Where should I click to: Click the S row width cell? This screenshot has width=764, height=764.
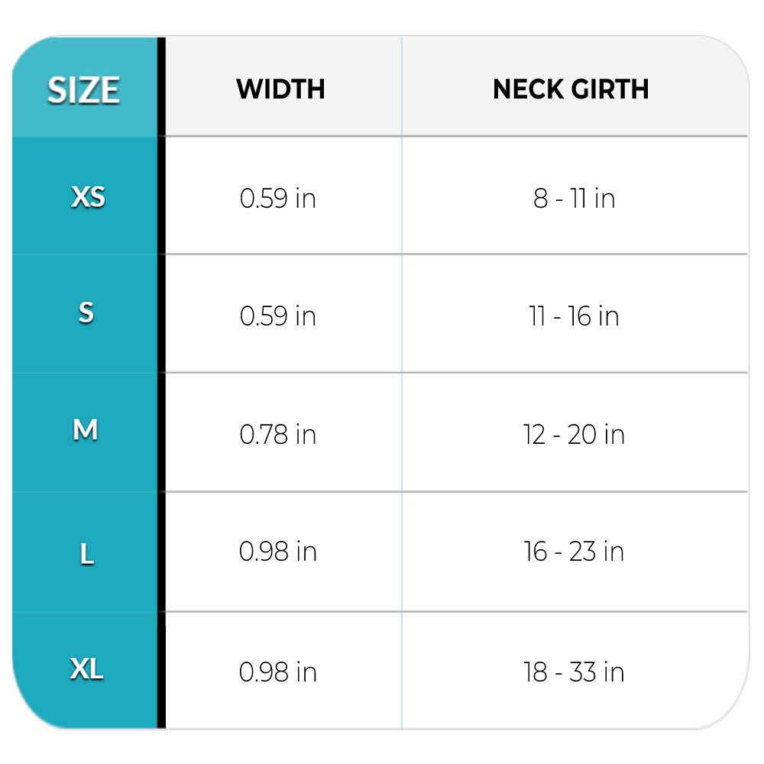click(x=277, y=316)
